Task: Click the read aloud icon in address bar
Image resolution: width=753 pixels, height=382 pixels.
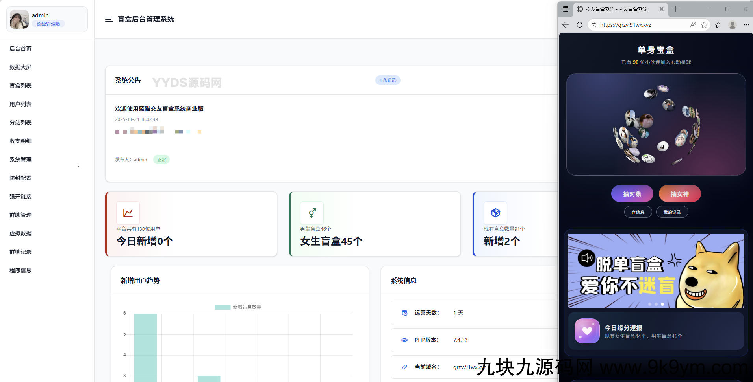Action: (693, 25)
